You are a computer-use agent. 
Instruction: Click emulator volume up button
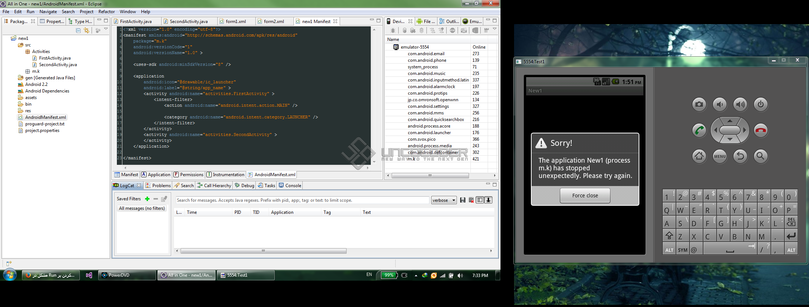coord(740,105)
